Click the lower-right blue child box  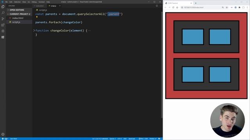point(220,74)
